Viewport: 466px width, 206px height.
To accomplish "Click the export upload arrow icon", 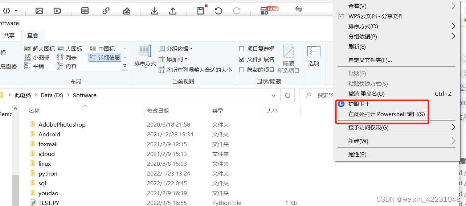I will (x=173, y=11).
